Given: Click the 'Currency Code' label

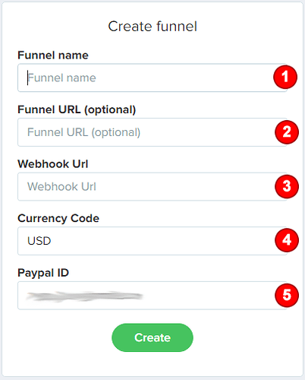Looking at the screenshot, I should point(58,218).
